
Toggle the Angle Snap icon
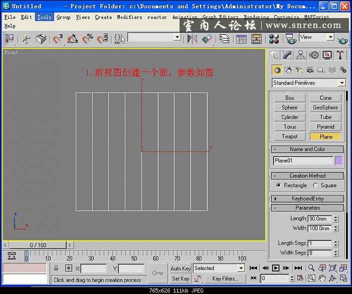73,38
